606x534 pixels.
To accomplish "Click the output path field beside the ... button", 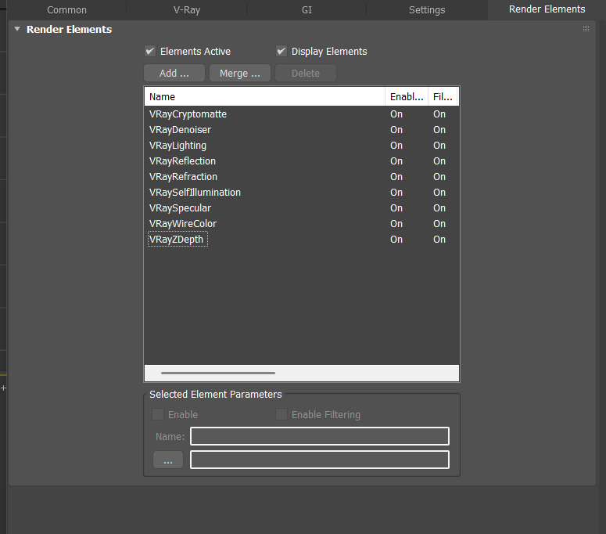I will [320, 460].
